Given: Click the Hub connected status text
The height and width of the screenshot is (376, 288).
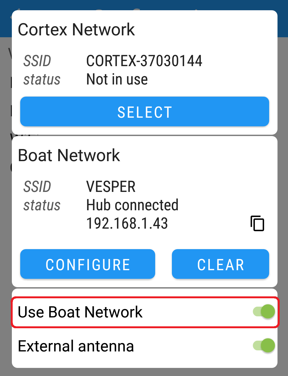Looking at the screenshot, I should click(132, 205).
